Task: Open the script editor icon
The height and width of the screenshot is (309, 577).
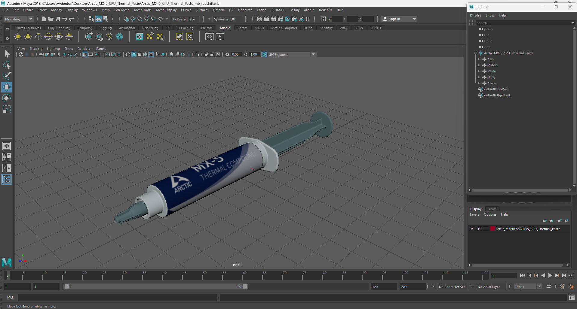Action: [572, 297]
